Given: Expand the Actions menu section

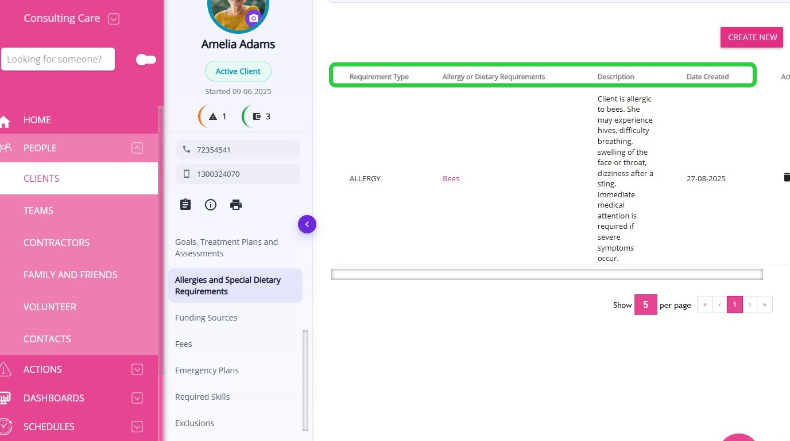Looking at the screenshot, I should [137, 369].
